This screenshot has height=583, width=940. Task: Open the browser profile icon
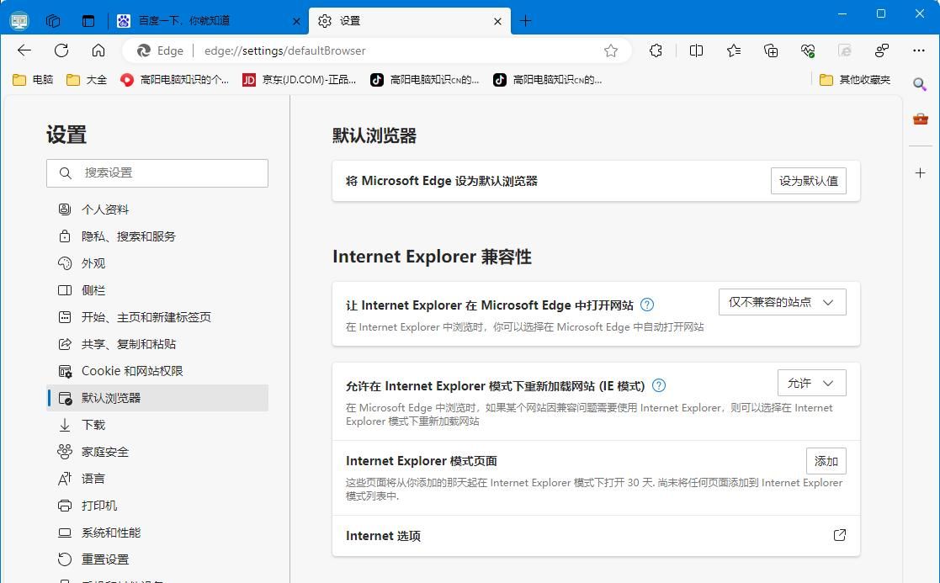click(882, 50)
